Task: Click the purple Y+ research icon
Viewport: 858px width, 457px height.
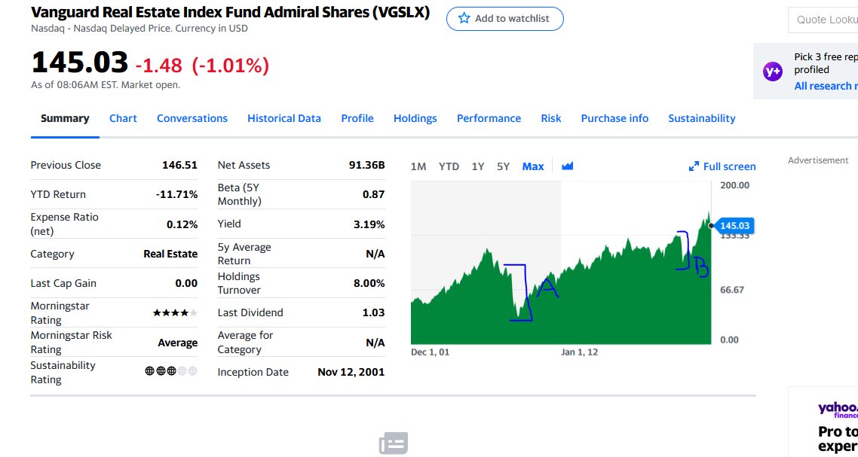Action: [x=773, y=71]
